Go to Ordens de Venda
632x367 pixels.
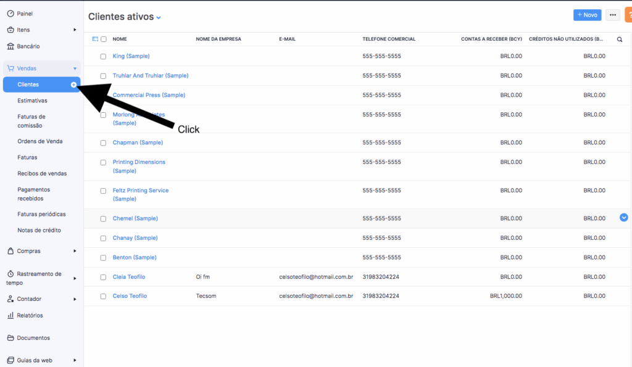[x=40, y=141]
